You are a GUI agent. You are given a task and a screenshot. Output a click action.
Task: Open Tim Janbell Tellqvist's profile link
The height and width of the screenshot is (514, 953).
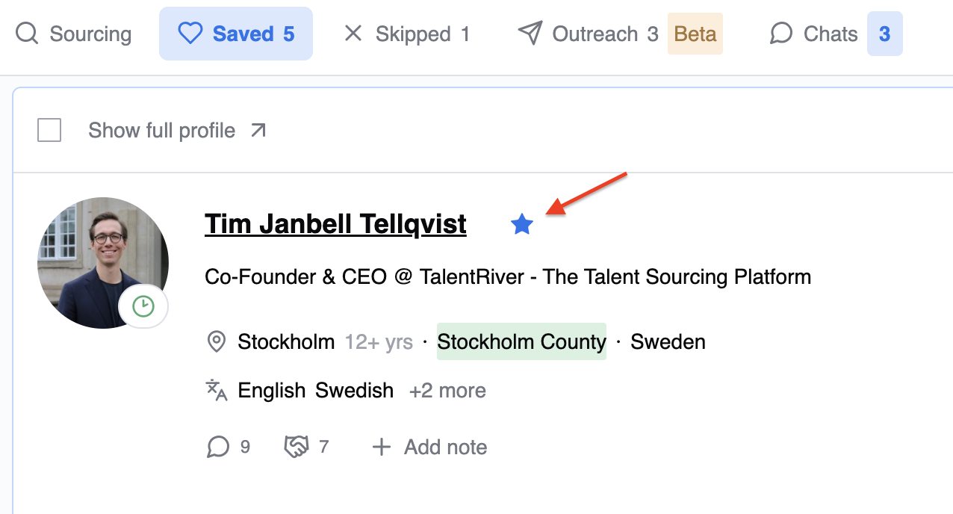coord(335,224)
